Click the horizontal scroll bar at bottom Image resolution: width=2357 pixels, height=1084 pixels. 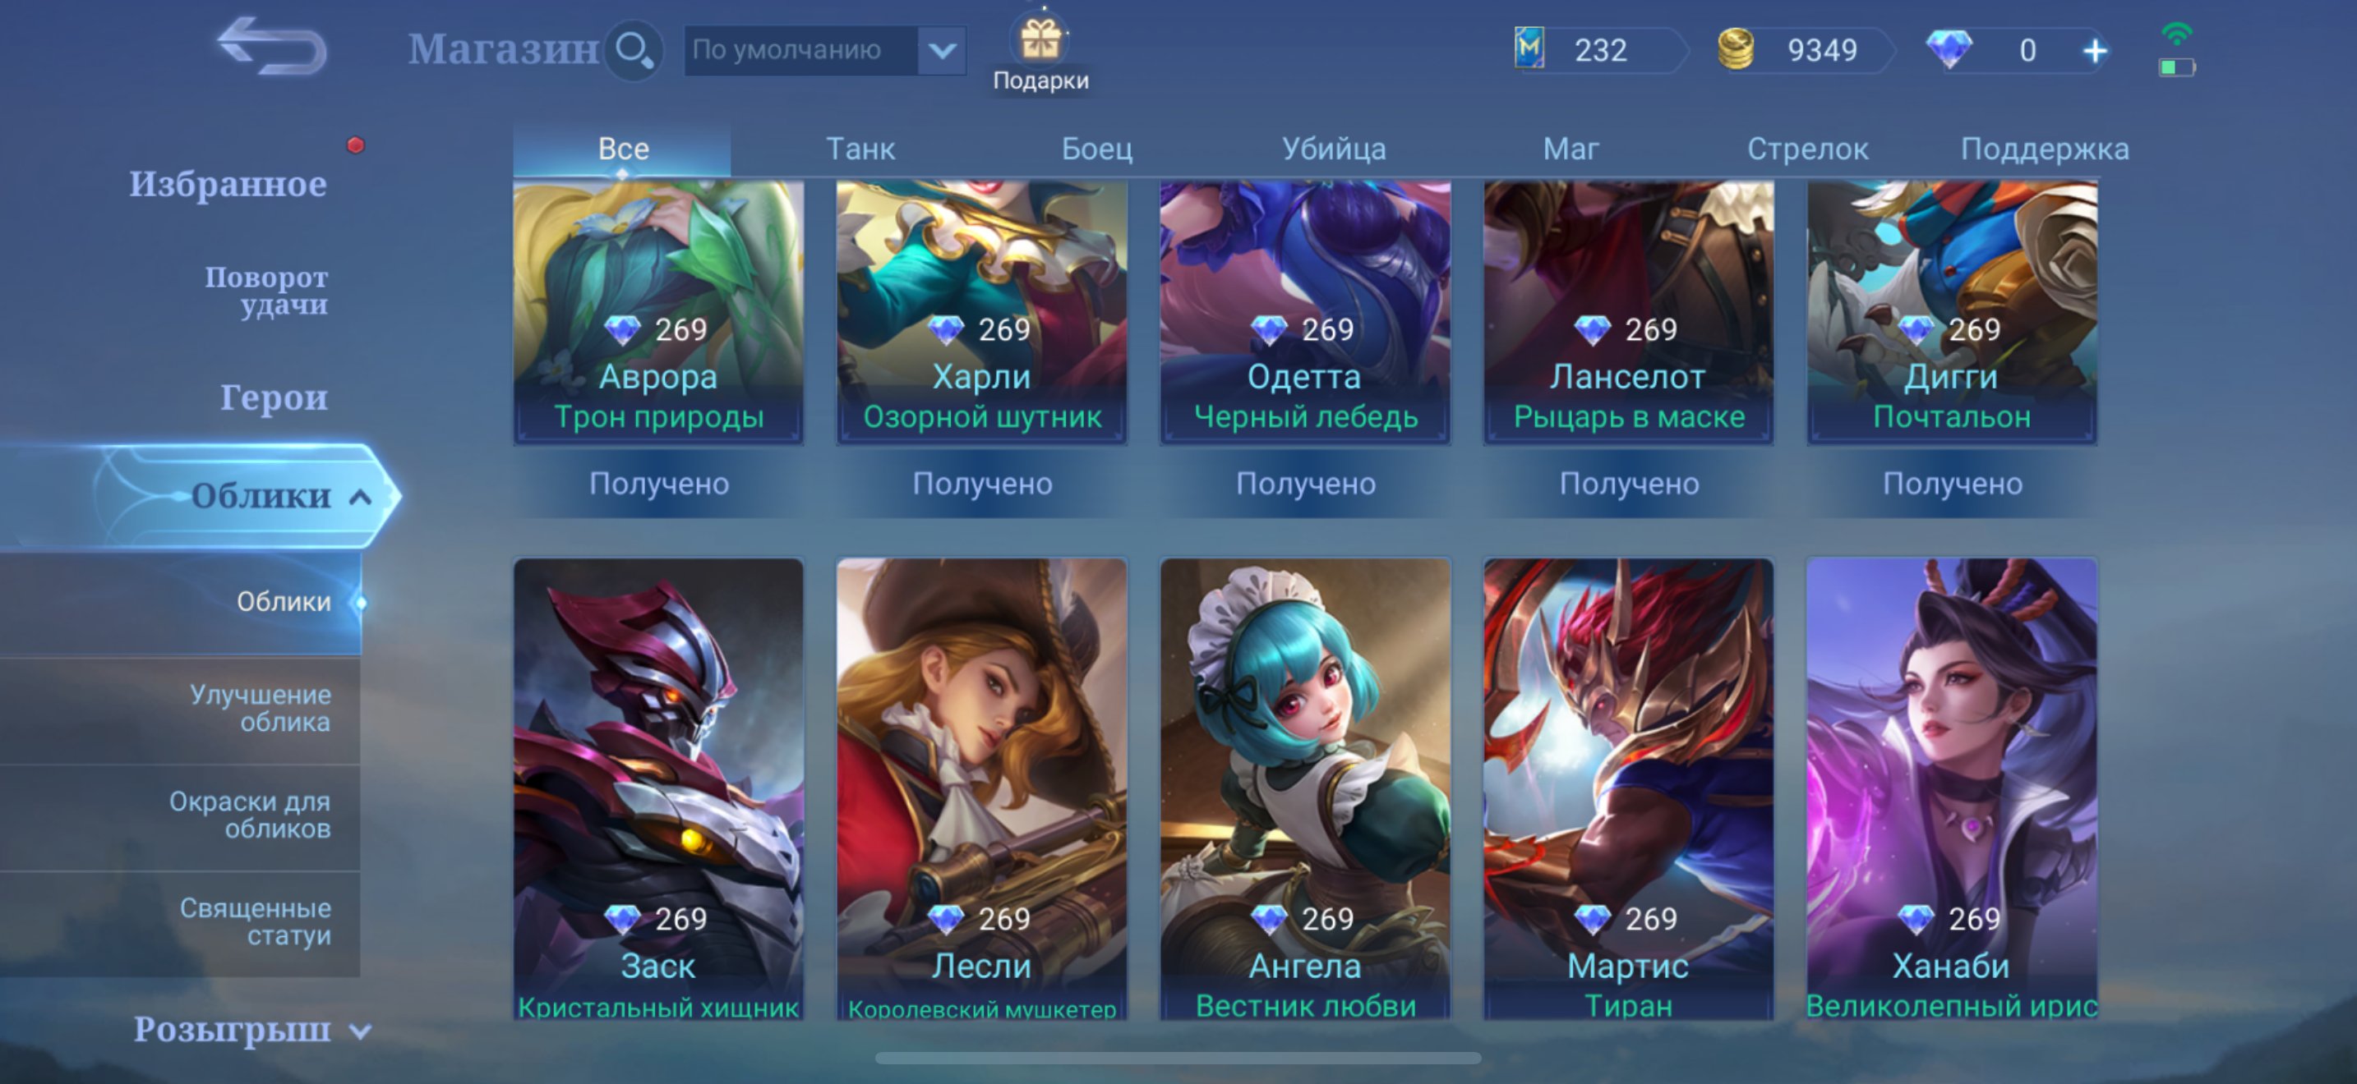1178,1059
